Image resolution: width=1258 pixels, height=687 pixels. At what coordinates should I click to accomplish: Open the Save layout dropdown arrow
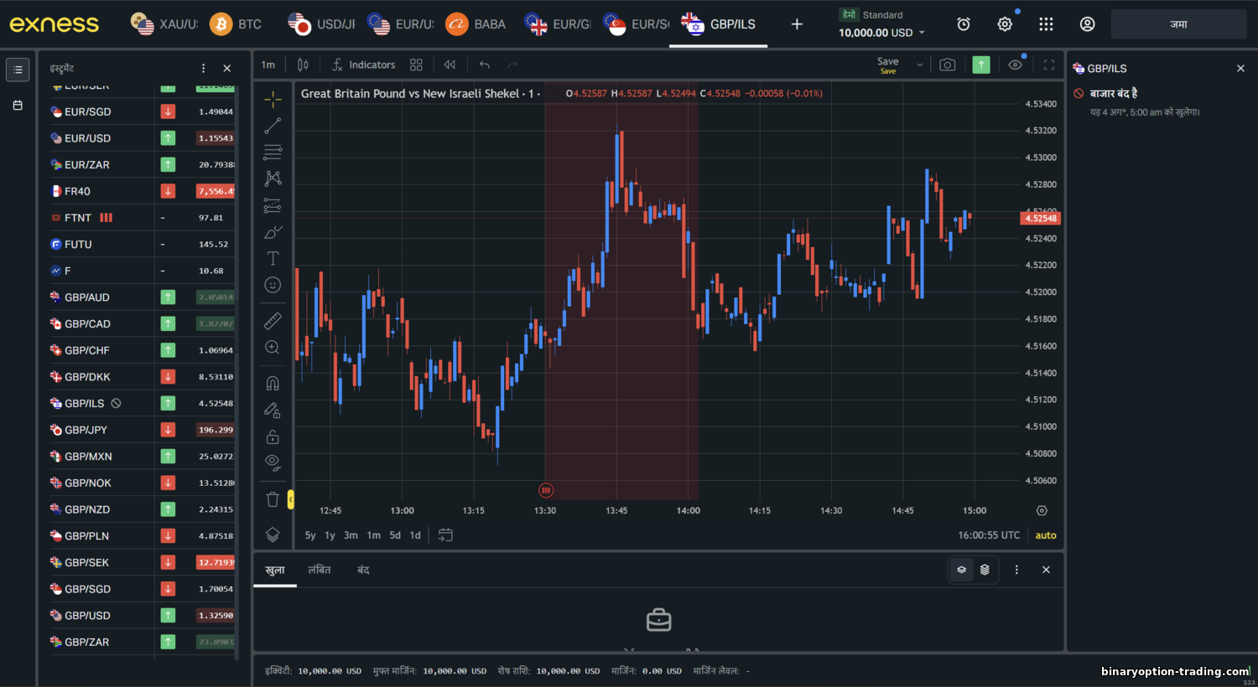click(x=919, y=65)
